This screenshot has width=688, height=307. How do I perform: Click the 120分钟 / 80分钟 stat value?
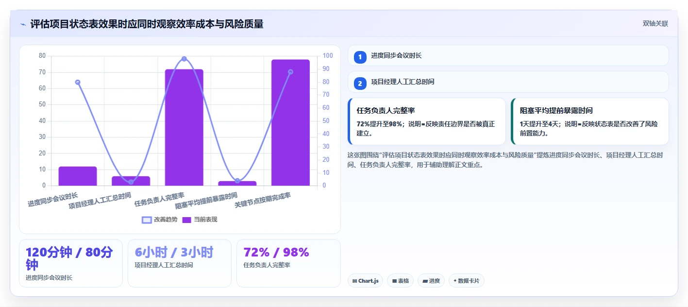[x=69, y=258]
